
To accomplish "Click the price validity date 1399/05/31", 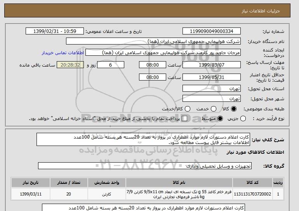I will (x=212, y=77).
